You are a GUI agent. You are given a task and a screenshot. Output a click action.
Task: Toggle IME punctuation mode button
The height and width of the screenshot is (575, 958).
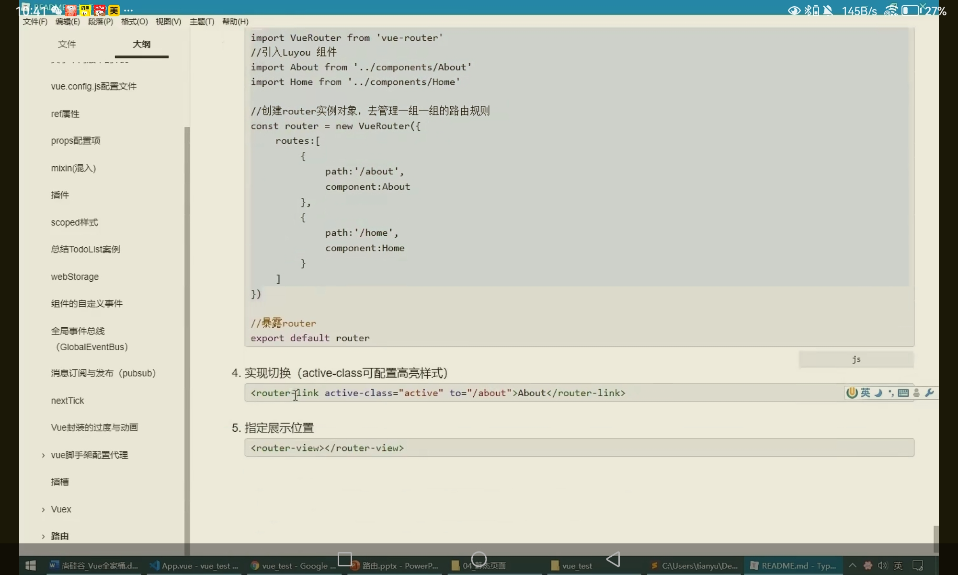890,393
